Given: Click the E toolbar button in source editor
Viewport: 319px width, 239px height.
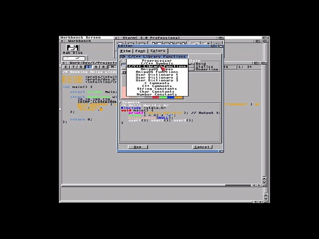Looking at the screenshot, I should coord(66,67).
